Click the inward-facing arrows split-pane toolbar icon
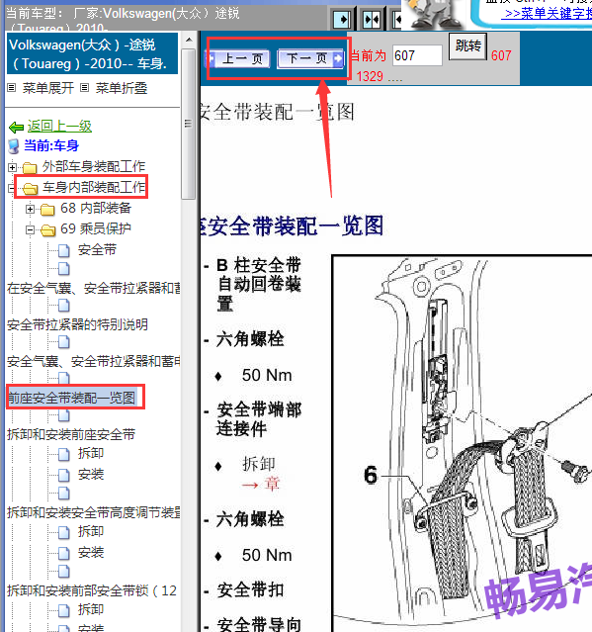This screenshot has height=632, width=592. [372, 19]
